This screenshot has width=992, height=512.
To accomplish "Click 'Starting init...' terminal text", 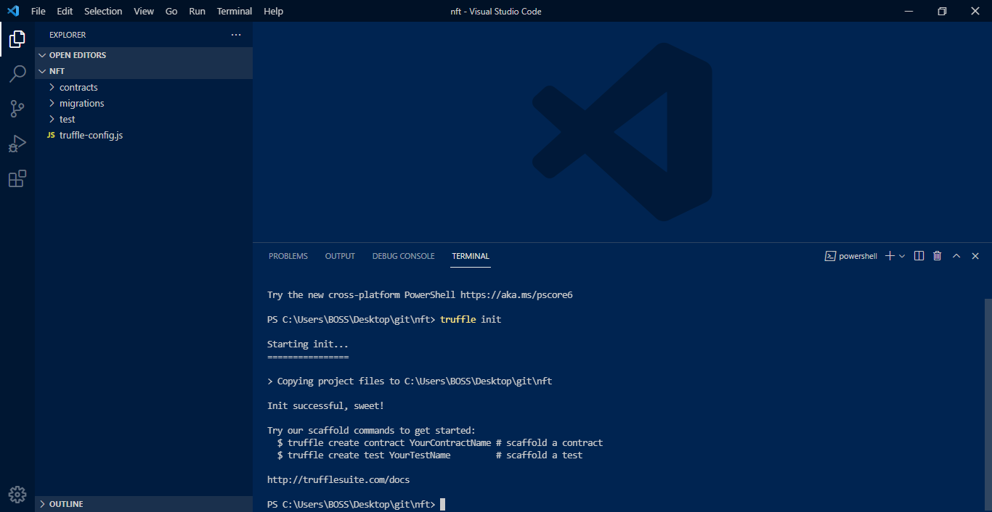I will click(308, 344).
